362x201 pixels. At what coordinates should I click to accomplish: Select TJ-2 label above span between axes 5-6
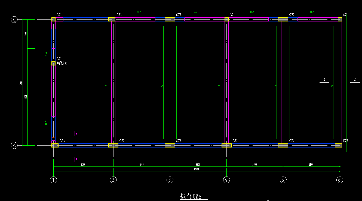click(312, 12)
